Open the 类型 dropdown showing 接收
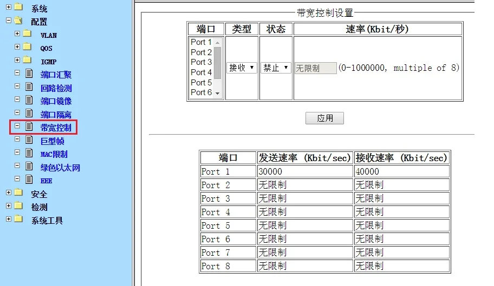494x286 pixels. (x=242, y=68)
